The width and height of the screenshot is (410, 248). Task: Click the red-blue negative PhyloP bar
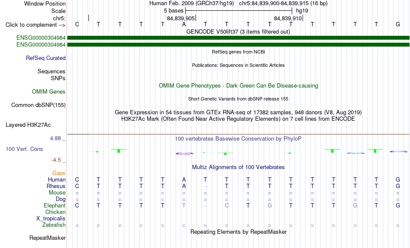184,154
